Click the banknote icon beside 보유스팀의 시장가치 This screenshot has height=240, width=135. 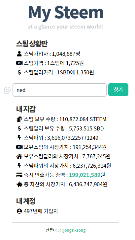19,147
